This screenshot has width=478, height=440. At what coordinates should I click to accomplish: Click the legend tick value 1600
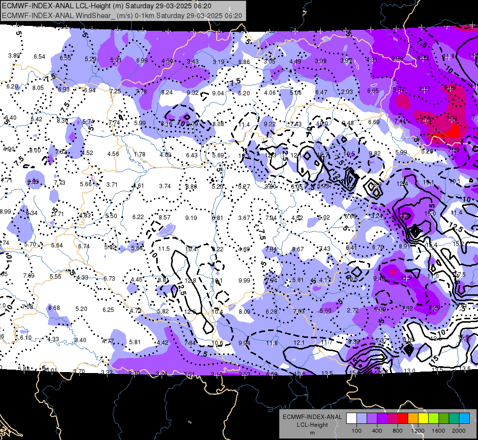point(438,431)
